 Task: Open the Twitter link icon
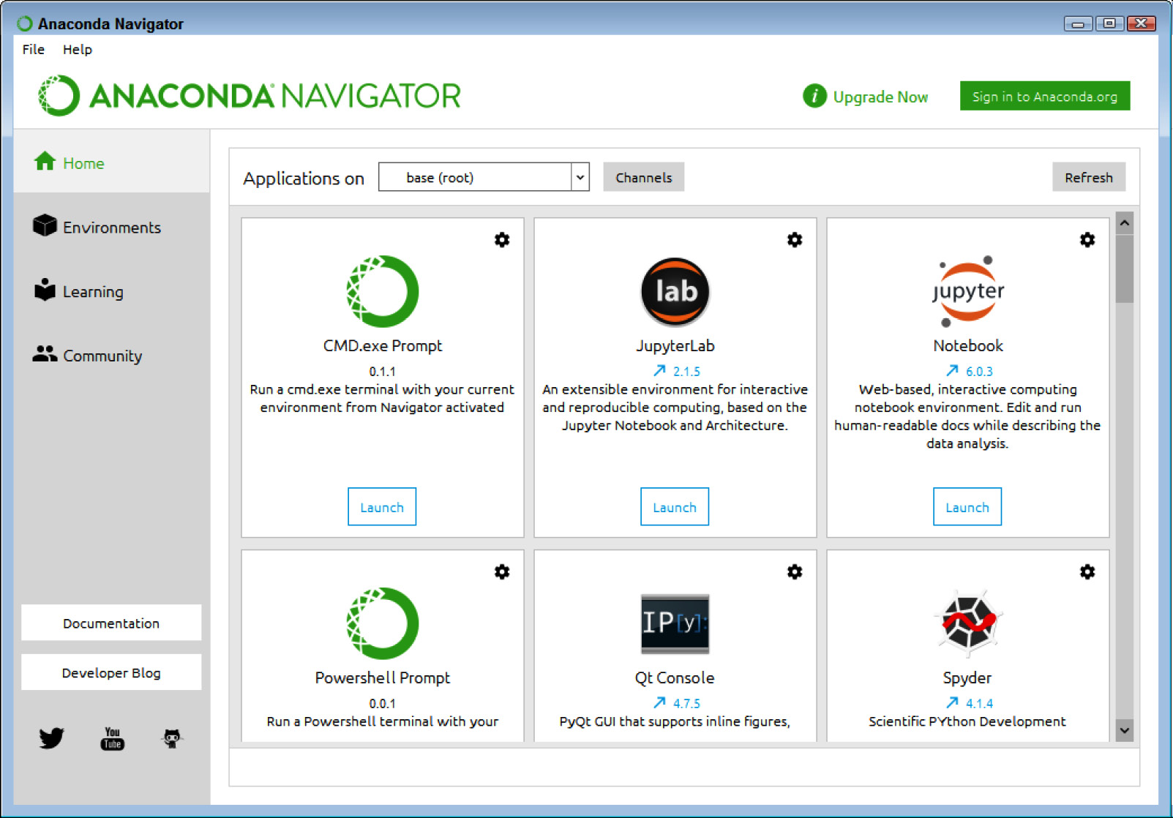(x=51, y=738)
